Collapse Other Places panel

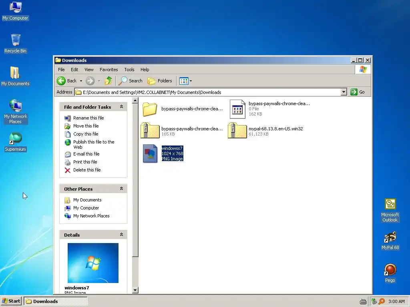coord(121,189)
